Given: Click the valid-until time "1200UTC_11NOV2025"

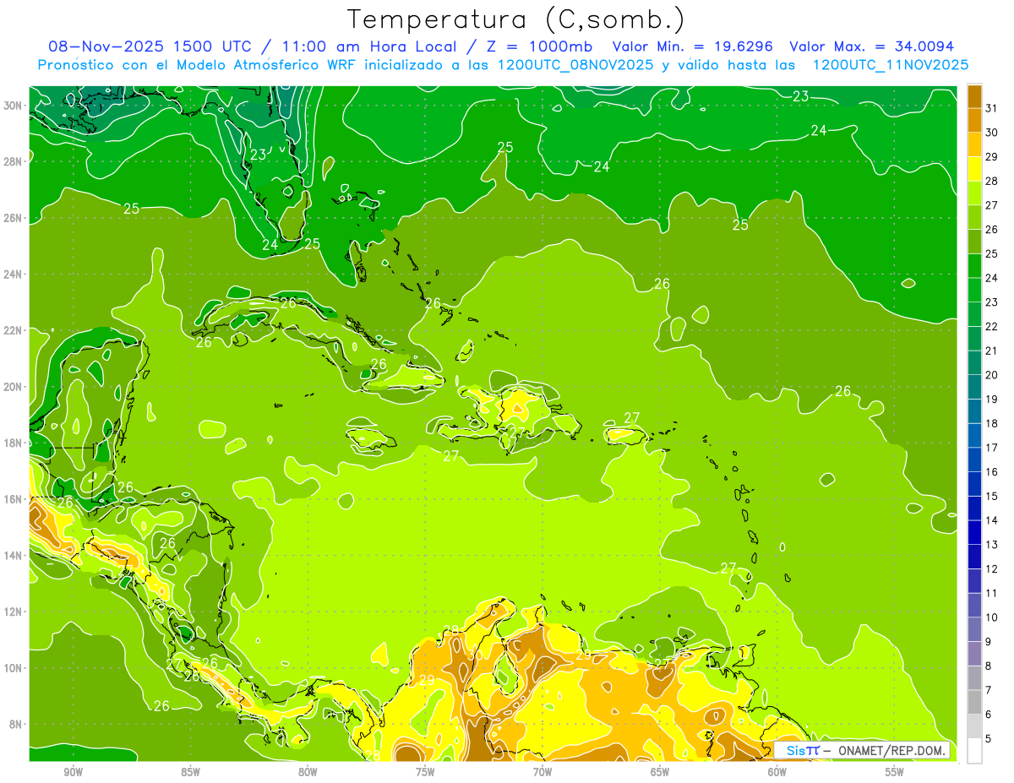Looking at the screenshot, I should pos(891,65).
